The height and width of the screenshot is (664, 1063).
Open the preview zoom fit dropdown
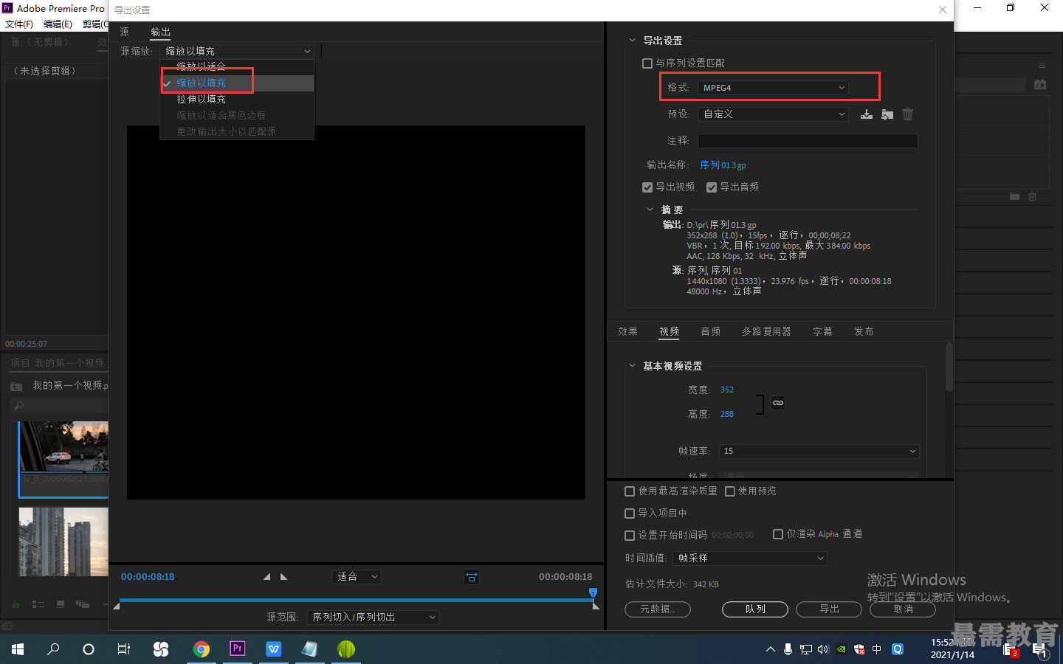[x=357, y=577]
